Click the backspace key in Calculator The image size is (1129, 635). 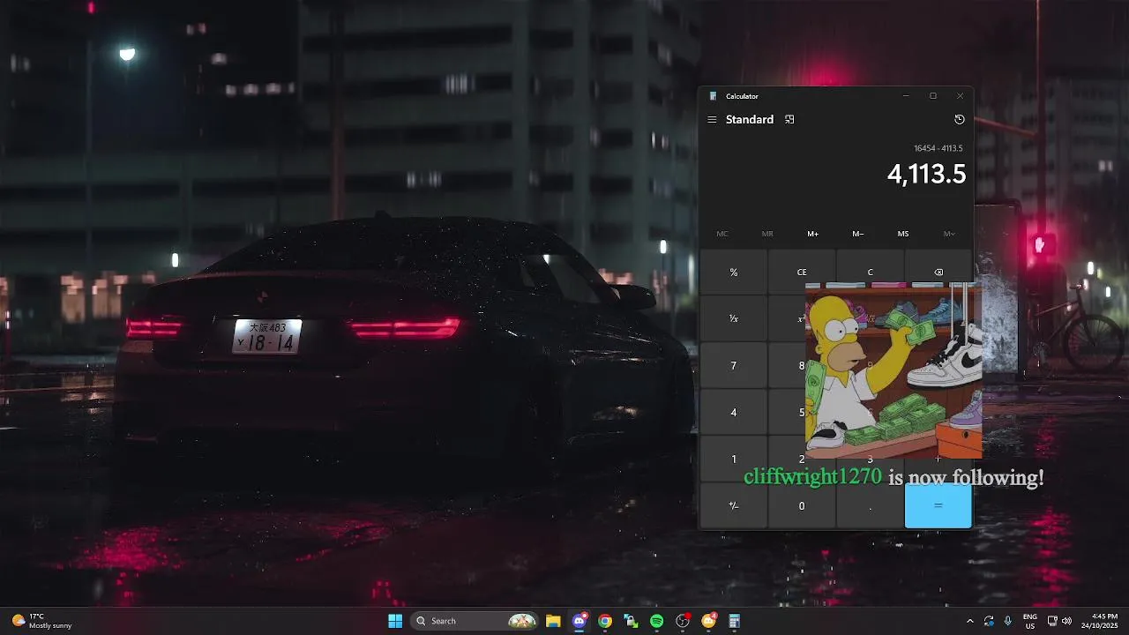coord(938,272)
